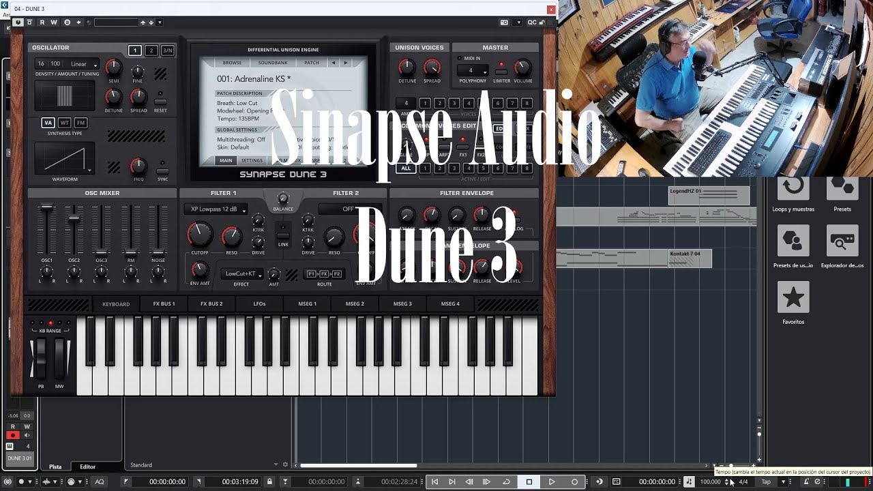This screenshot has width=873, height=491.
Task: Open dropdown next to plugin snapshot camera
Action: (517, 23)
